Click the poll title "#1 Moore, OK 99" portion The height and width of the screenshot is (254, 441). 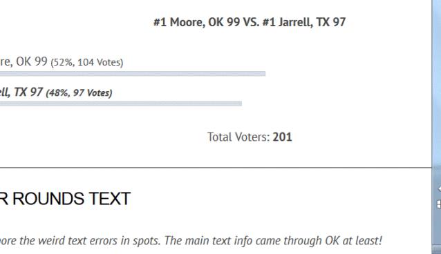(196, 22)
